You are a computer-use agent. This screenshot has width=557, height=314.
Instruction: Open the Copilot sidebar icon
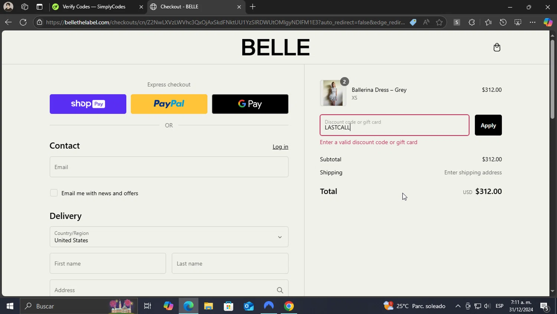coord(548,22)
